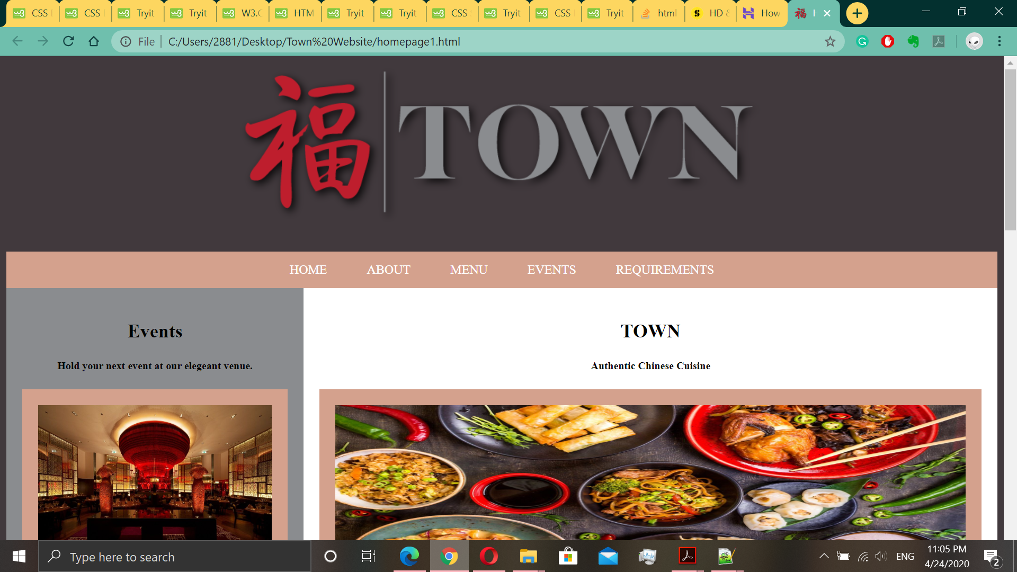Open the Notepad++ style editor taskbar icon
Image resolution: width=1017 pixels, height=572 pixels.
tap(727, 556)
